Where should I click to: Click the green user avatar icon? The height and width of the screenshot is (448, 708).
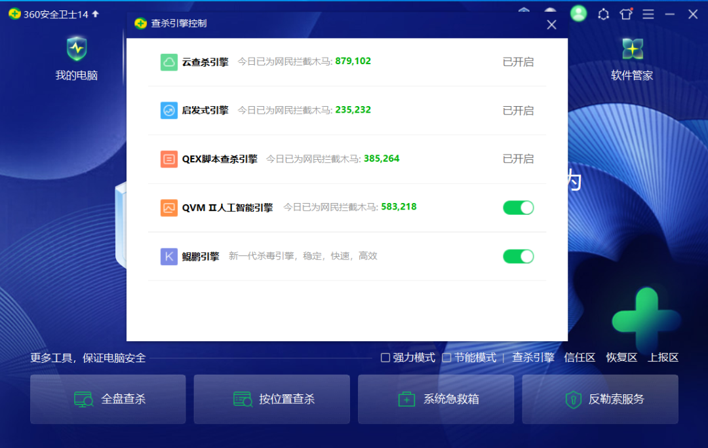578,14
